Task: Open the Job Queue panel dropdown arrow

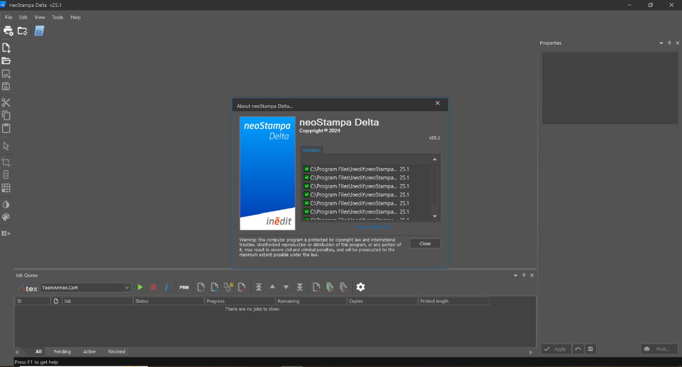Action: click(x=515, y=276)
